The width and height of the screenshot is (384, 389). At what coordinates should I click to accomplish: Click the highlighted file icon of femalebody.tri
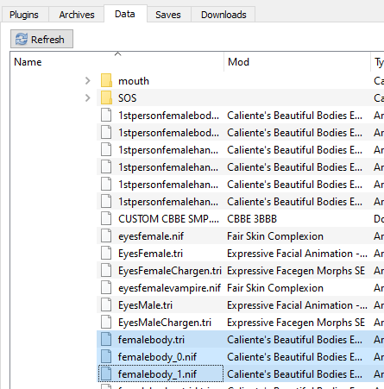click(x=106, y=339)
